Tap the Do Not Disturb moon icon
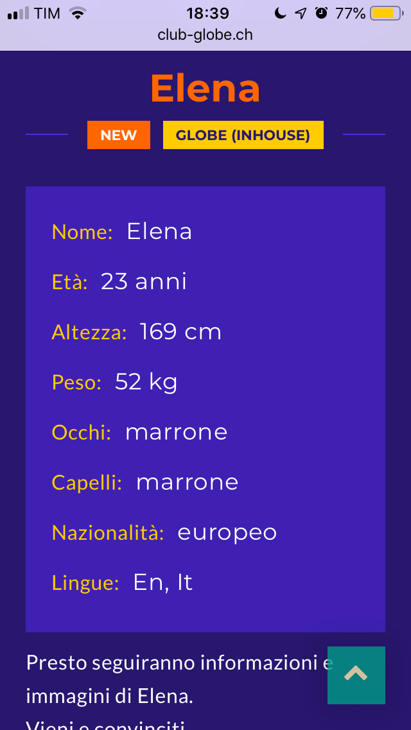The image size is (411, 730). point(280,13)
